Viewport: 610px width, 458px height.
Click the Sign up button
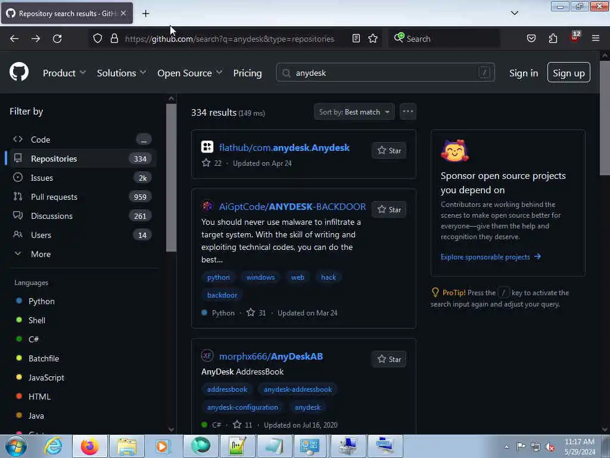tap(568, 72)
